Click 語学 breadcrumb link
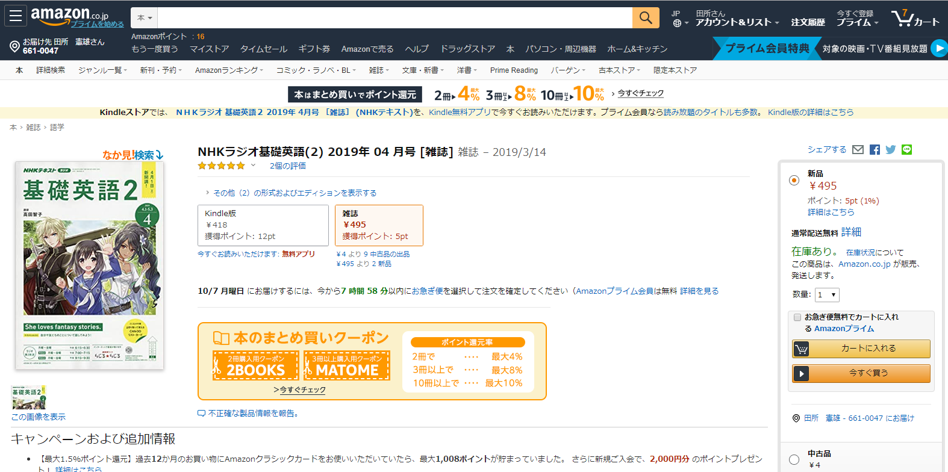This screenshot has width=948, height=472. [57, 128]
